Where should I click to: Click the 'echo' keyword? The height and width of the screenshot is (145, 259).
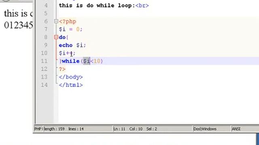(x=66, y=45)
